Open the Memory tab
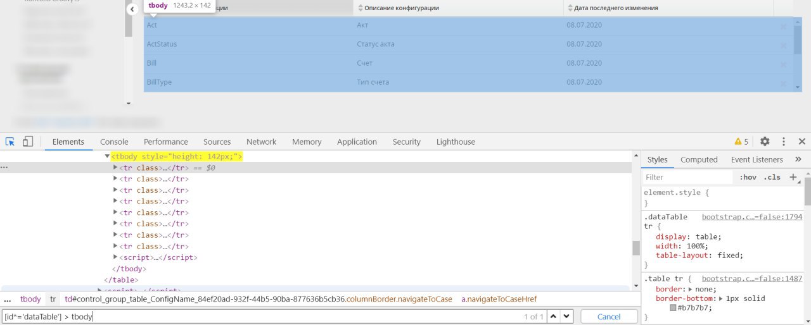 307,142
